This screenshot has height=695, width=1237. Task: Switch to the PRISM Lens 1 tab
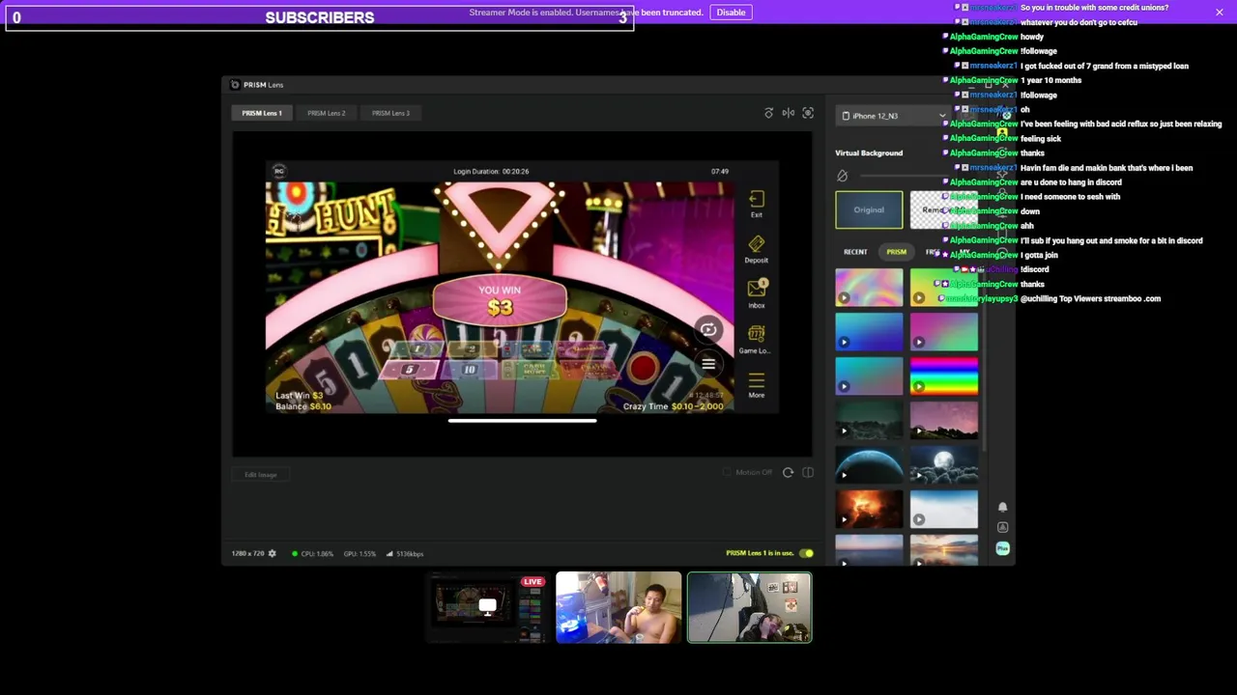pyautogui.click(x=262, y=113)
